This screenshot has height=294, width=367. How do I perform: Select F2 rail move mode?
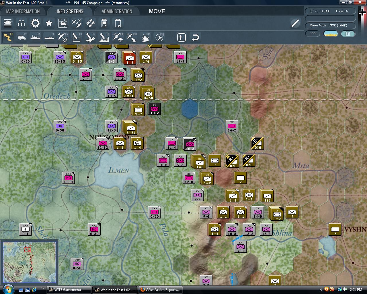click(x=22, y=37)
